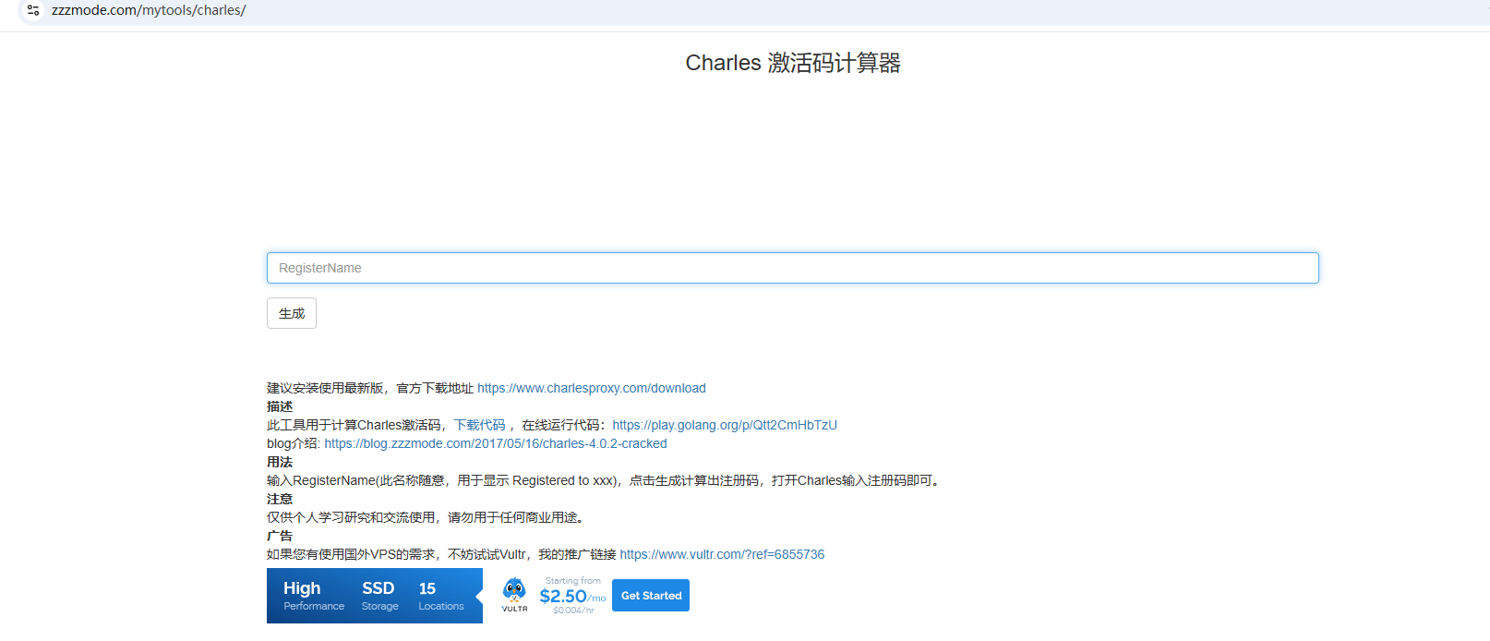Click the 广告 section heading
The width and height of the screenshot is (1490, 641).
click(x=280, y=536)
